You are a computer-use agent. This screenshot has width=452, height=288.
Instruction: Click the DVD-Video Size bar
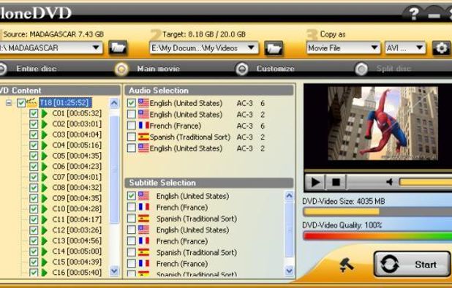pyautogui.click(x=377, y=212)
